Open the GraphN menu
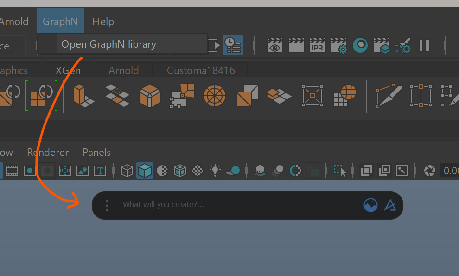 click(60, 21)
